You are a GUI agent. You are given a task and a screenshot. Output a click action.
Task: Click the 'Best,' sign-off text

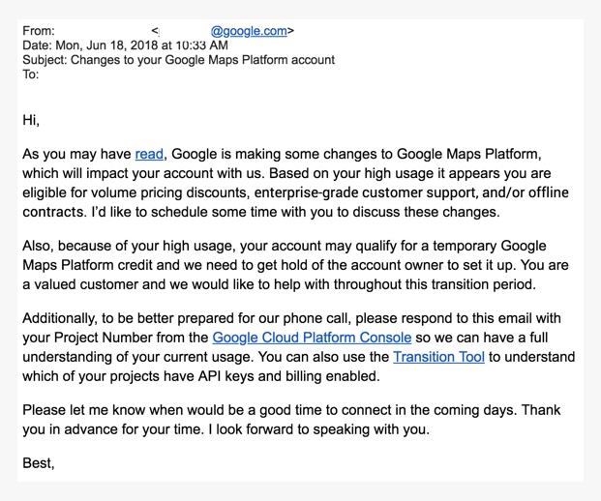click(39, 463)
